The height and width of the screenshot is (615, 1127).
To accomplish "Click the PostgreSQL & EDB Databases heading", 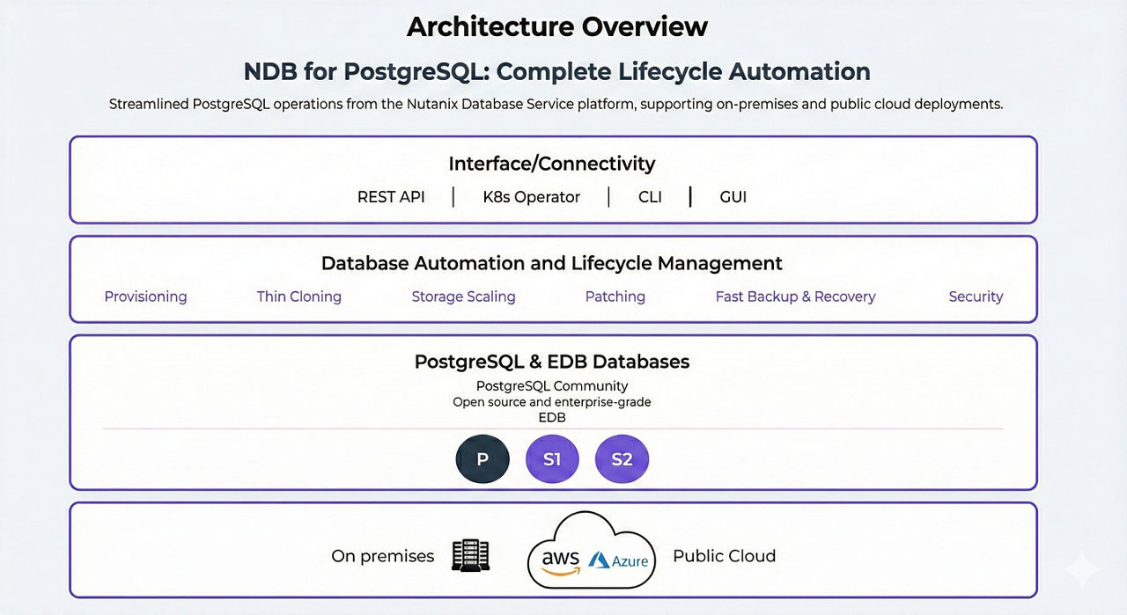I will [552, 362].
